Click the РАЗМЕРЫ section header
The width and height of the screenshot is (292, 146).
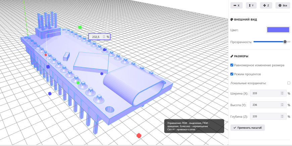239,56
